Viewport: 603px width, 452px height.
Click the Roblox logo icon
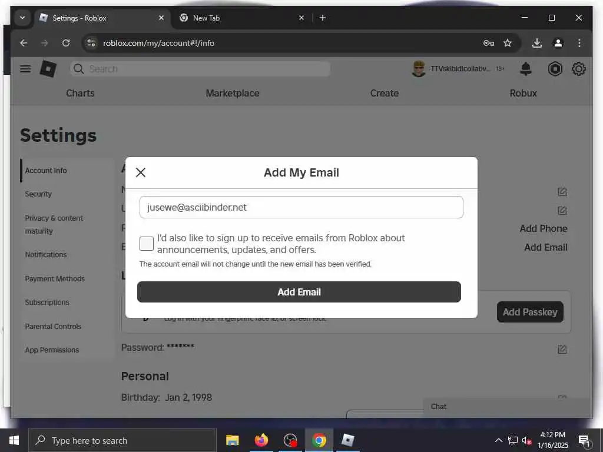point(48,69)
